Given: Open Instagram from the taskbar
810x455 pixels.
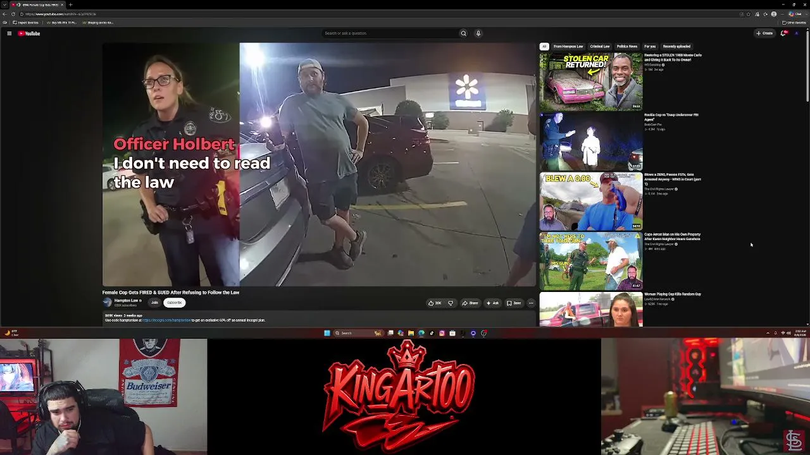Looking at the screenshot, I should 442,333.
